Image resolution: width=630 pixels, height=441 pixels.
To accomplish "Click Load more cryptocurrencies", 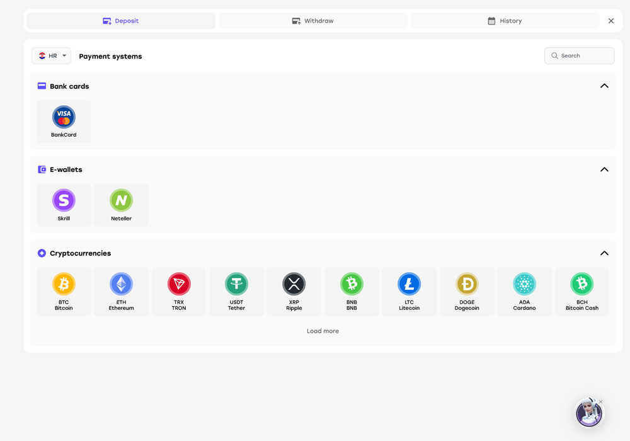I will coord(323,331).
